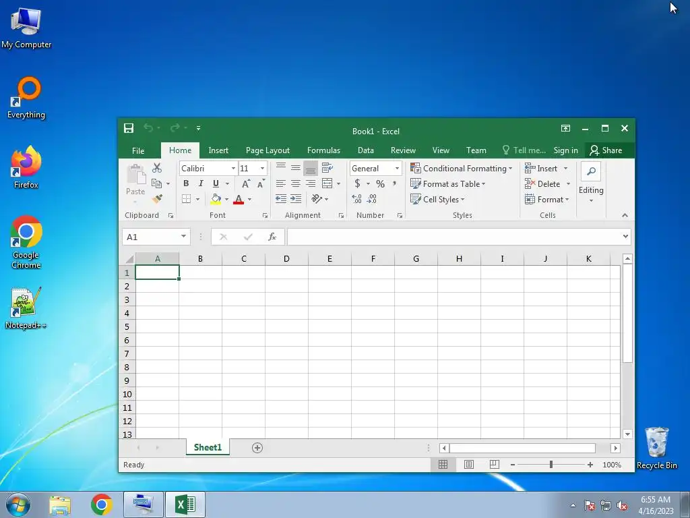Copy selection using the Copy icon
This screenshot has width=690, height=518.
tap(156, 183)
